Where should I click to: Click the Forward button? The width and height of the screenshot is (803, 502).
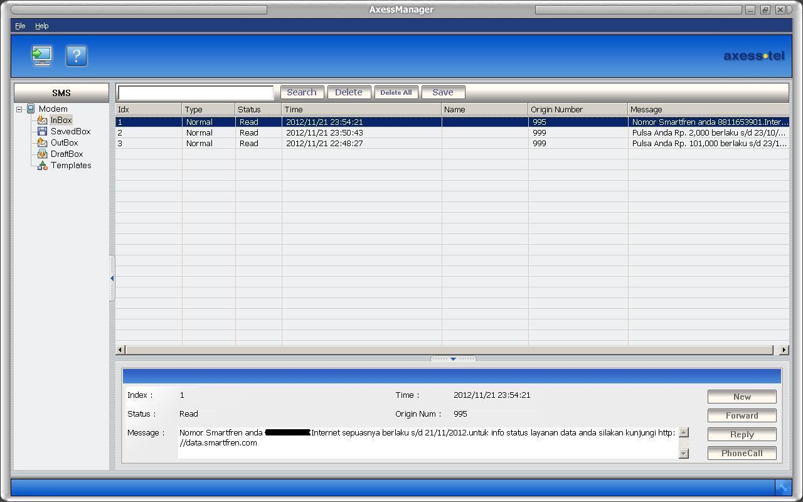click(742, 415)
